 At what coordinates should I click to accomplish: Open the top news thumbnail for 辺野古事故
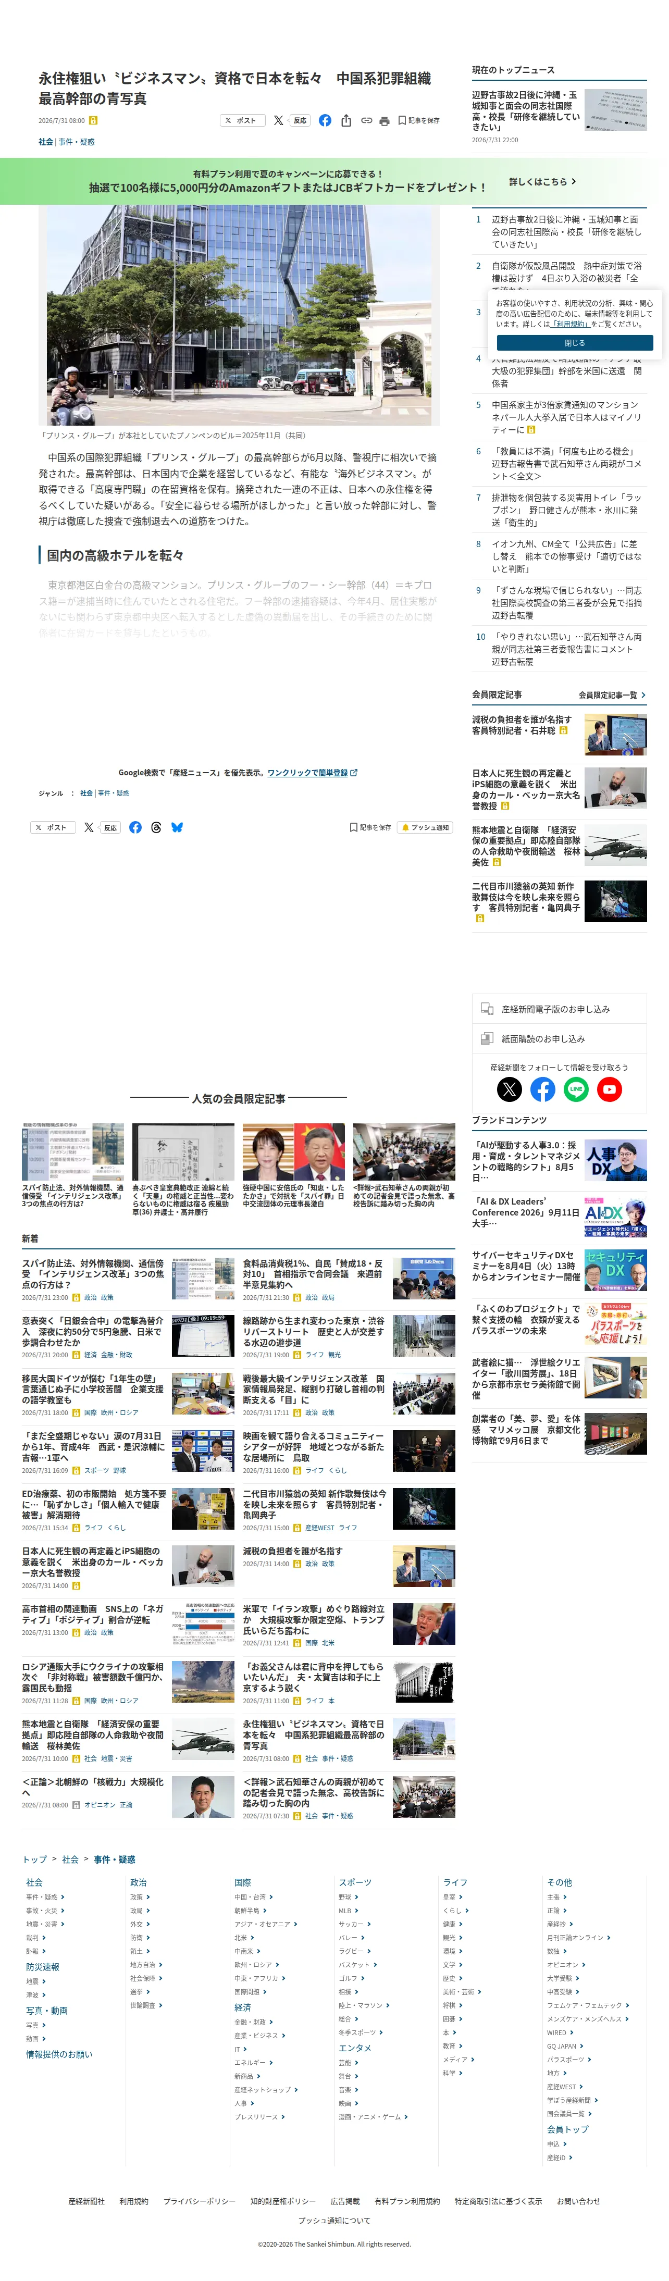coord(616,110)
